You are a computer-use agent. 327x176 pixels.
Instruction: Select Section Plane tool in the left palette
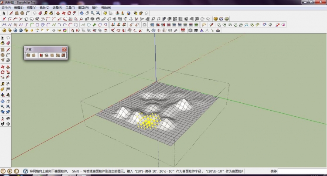click(8, 124)
